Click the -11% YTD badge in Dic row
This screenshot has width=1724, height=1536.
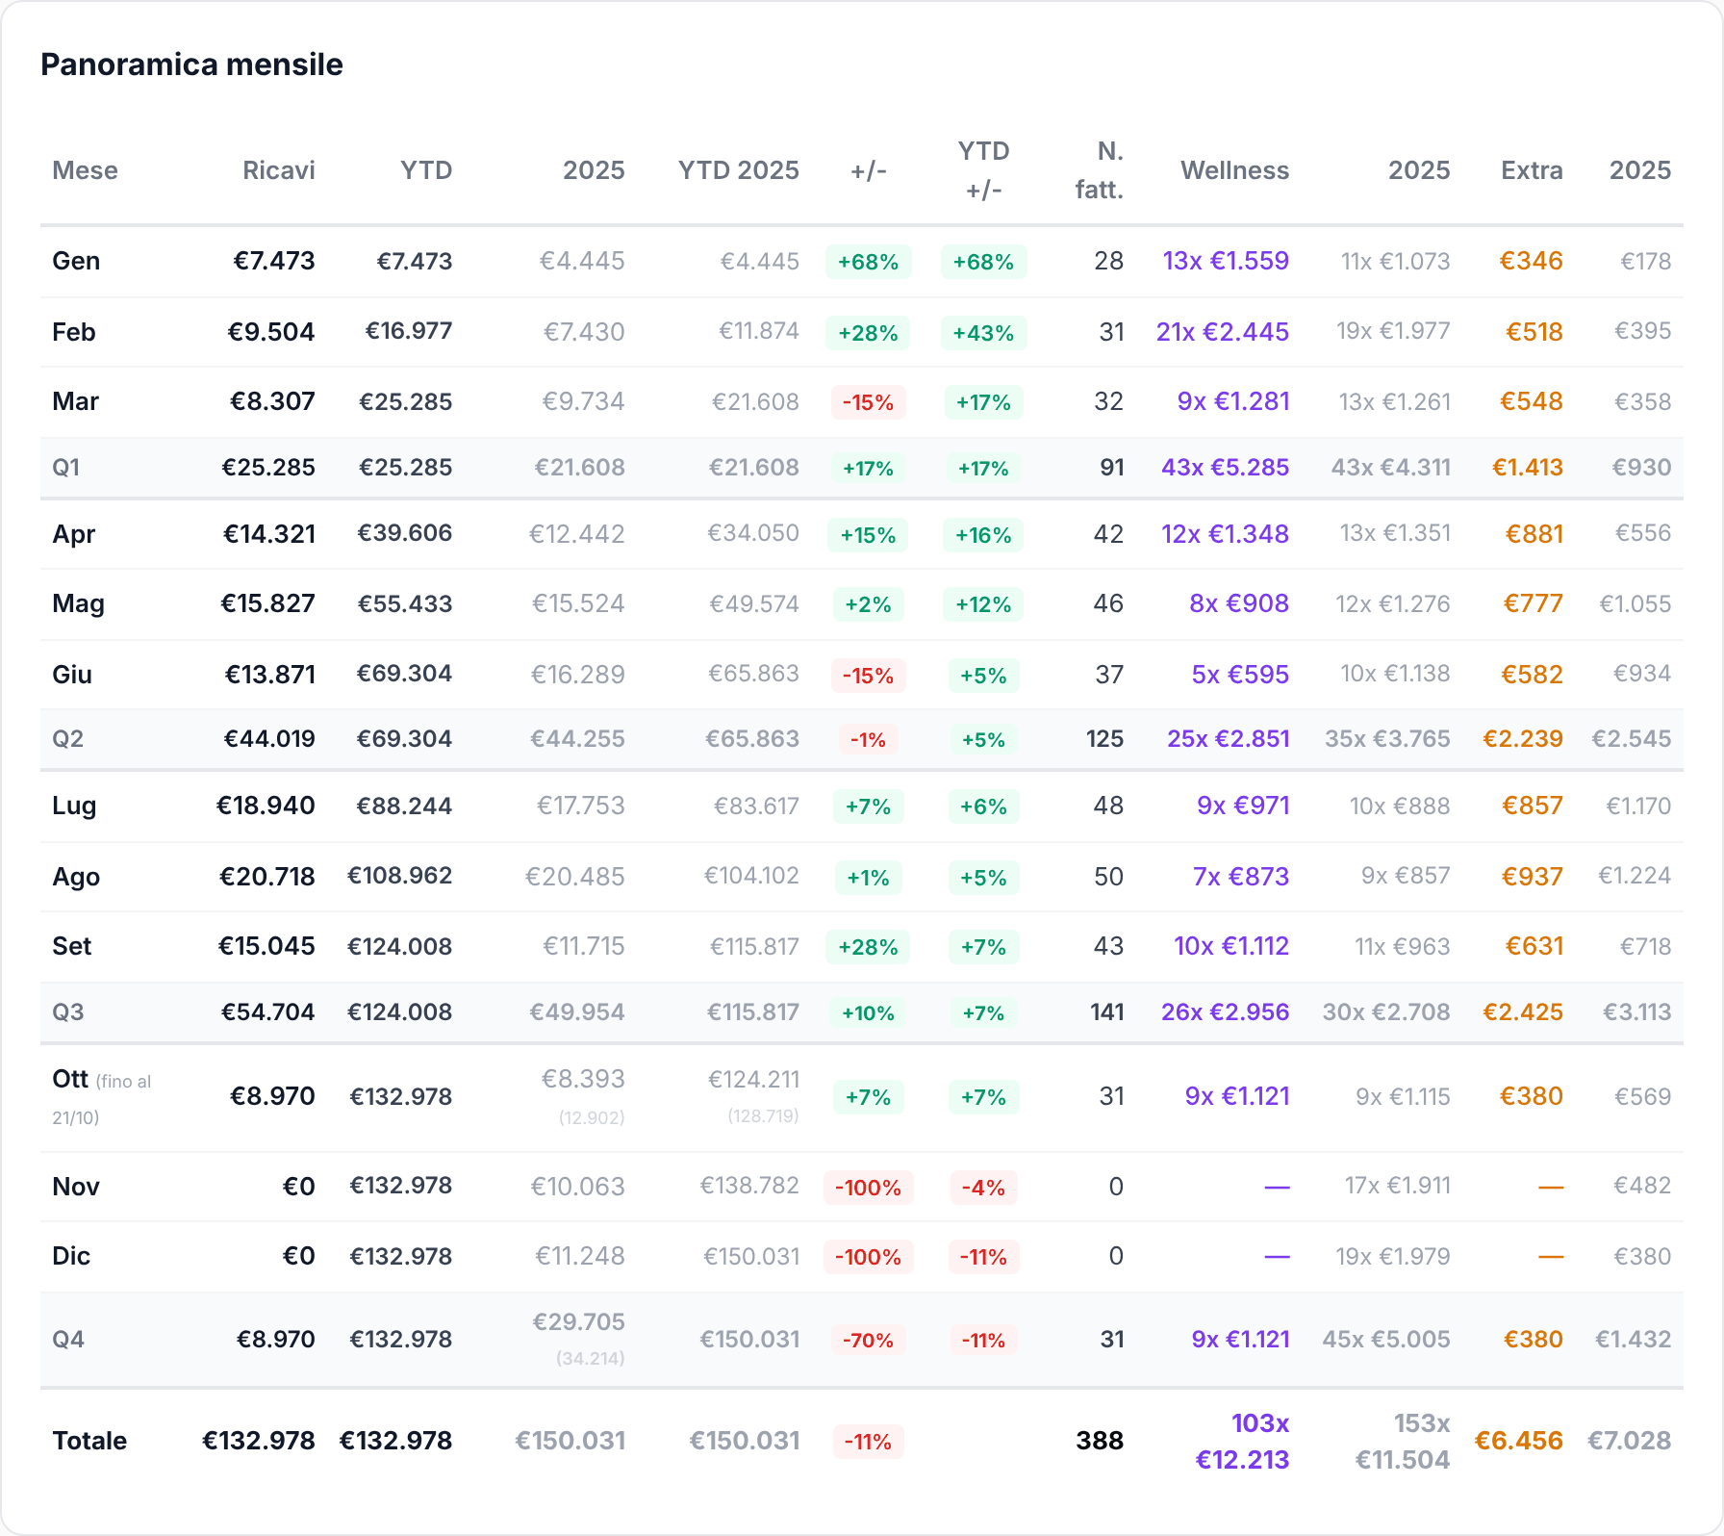coord(983,1257)
